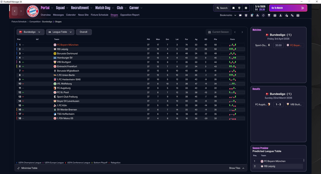Screen dimensions: 321x174
Task: Click the Sport-Clu... team in Matches panel
Action: [x=262, y=45]
